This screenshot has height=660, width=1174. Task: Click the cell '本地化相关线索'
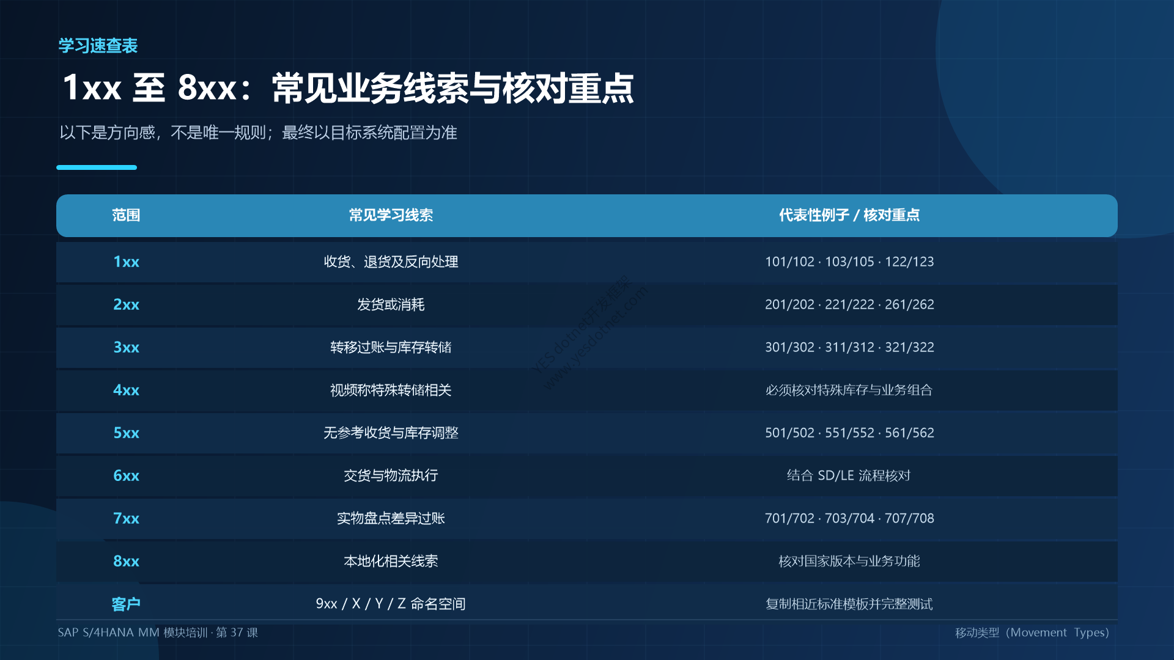[x=391, y=561]
